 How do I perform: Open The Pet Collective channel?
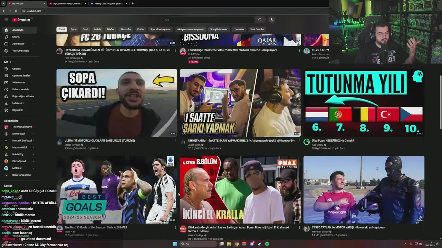coord(19,127)
